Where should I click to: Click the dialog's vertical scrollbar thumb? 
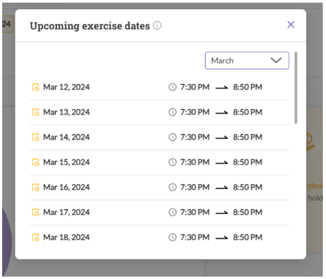click(x=296, y=87)
